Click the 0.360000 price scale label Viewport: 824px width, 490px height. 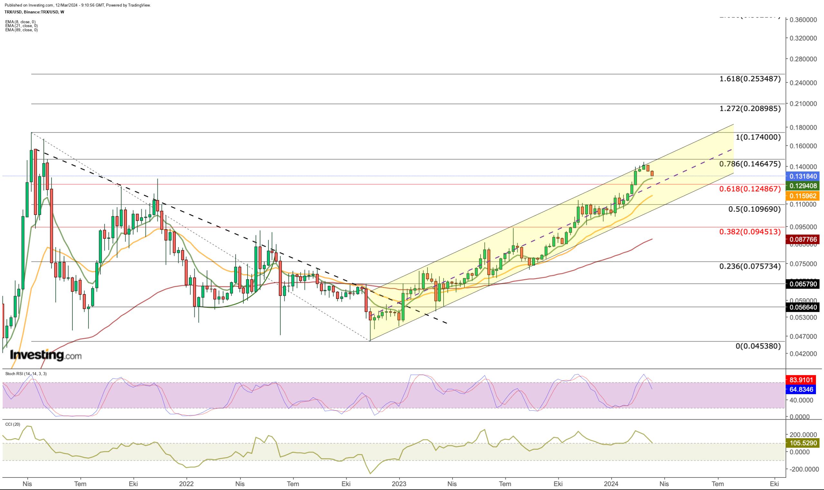(x=803, y=20)
